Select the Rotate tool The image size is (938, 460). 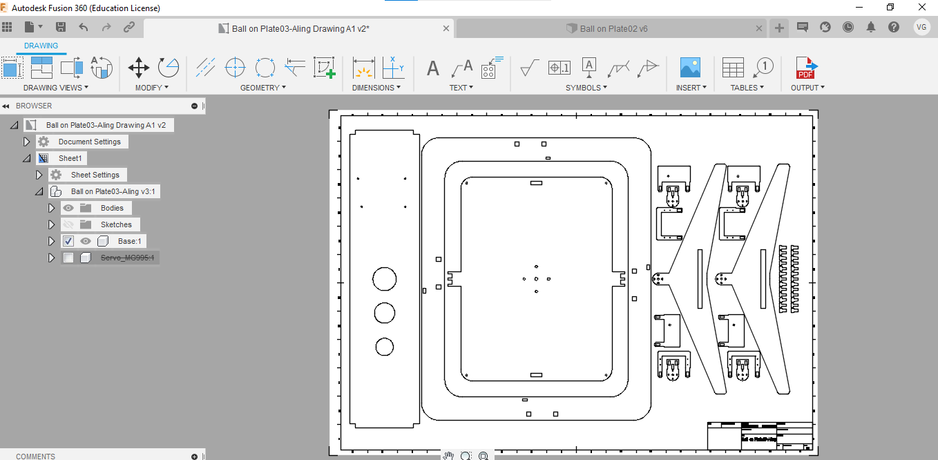tap(168, 68)
